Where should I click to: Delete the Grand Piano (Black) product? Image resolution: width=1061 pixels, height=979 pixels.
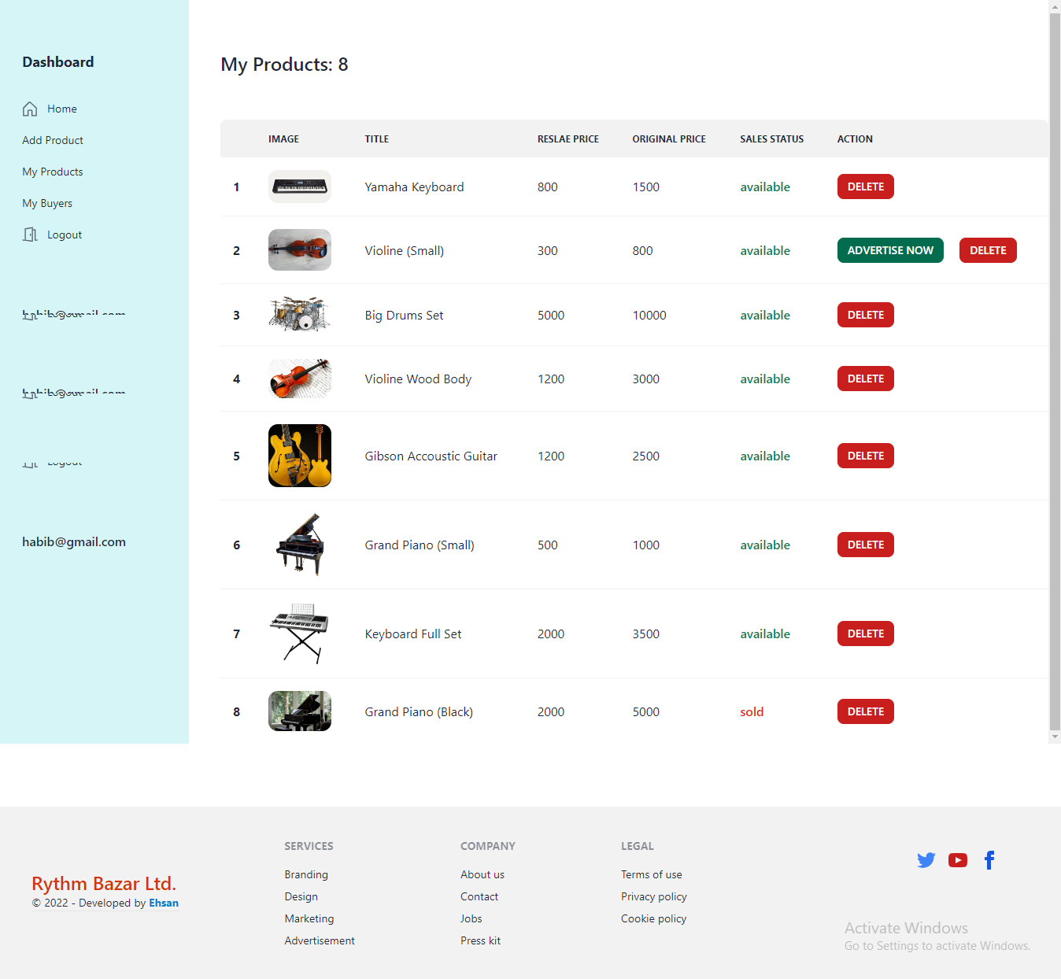click(865, 711)
